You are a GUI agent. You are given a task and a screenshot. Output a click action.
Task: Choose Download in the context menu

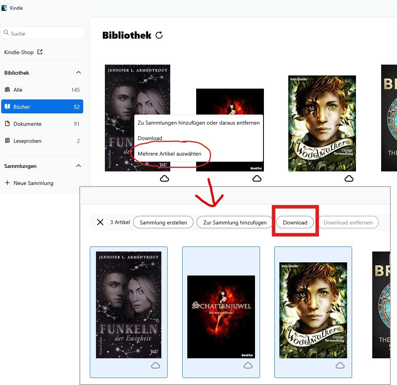pos(198,138)
